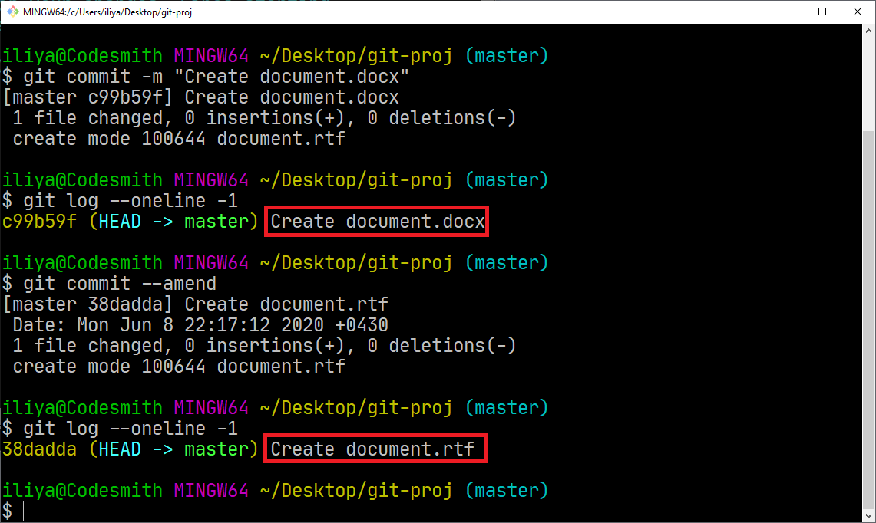Minimize the MINGW64 terminal window
Screen dimensions: 876x523
pos(788,12)
